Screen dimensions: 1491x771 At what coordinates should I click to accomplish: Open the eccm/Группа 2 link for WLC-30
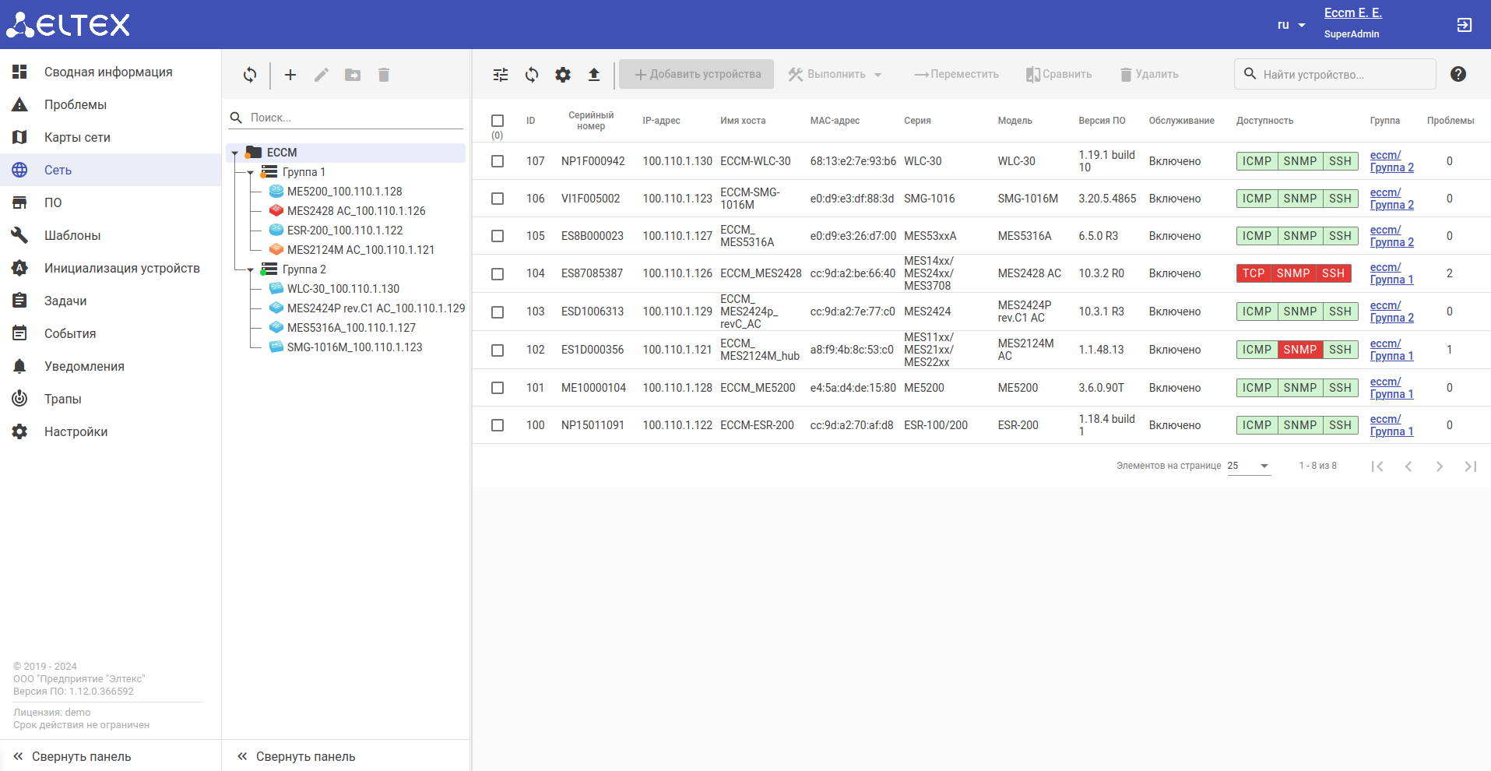pyautogui.click(x=1391, y=161)
